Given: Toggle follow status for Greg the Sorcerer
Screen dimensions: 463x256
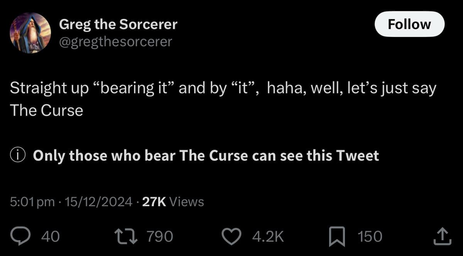Looking at the screenshot, I should click(x=409, y=24).
